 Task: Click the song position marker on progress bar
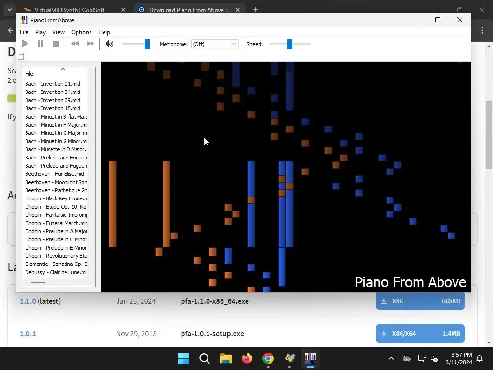click(x=21, y=57)
